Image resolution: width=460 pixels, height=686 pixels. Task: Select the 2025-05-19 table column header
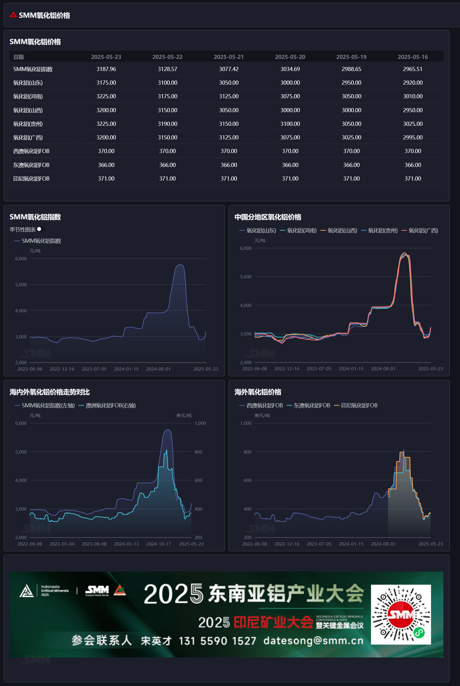(x=351, y=57)
